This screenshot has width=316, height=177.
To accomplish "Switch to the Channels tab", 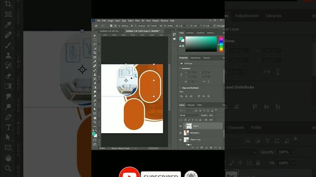I will (191, 105).
